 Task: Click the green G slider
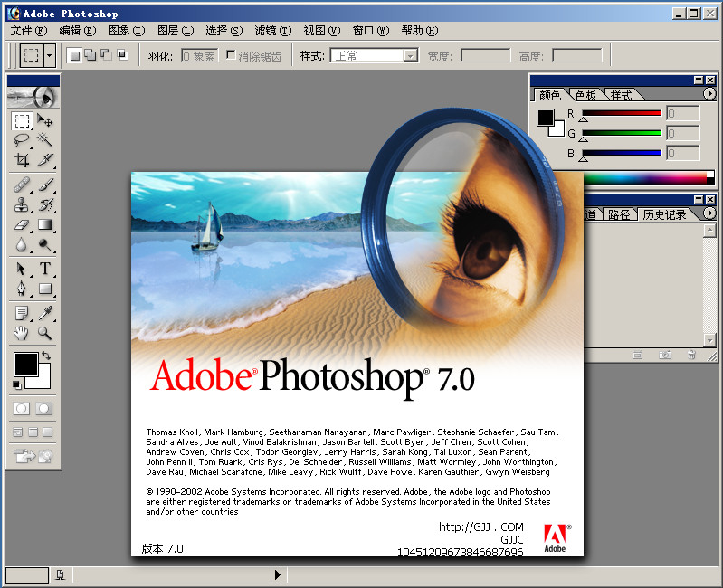tap(622, 133)
